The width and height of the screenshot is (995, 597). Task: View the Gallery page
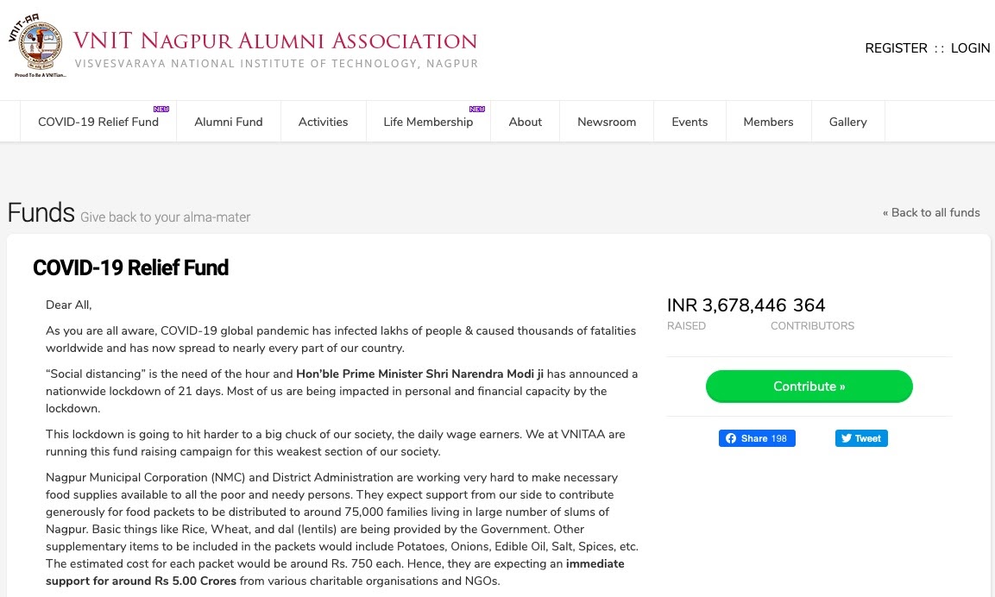(847, 122)
